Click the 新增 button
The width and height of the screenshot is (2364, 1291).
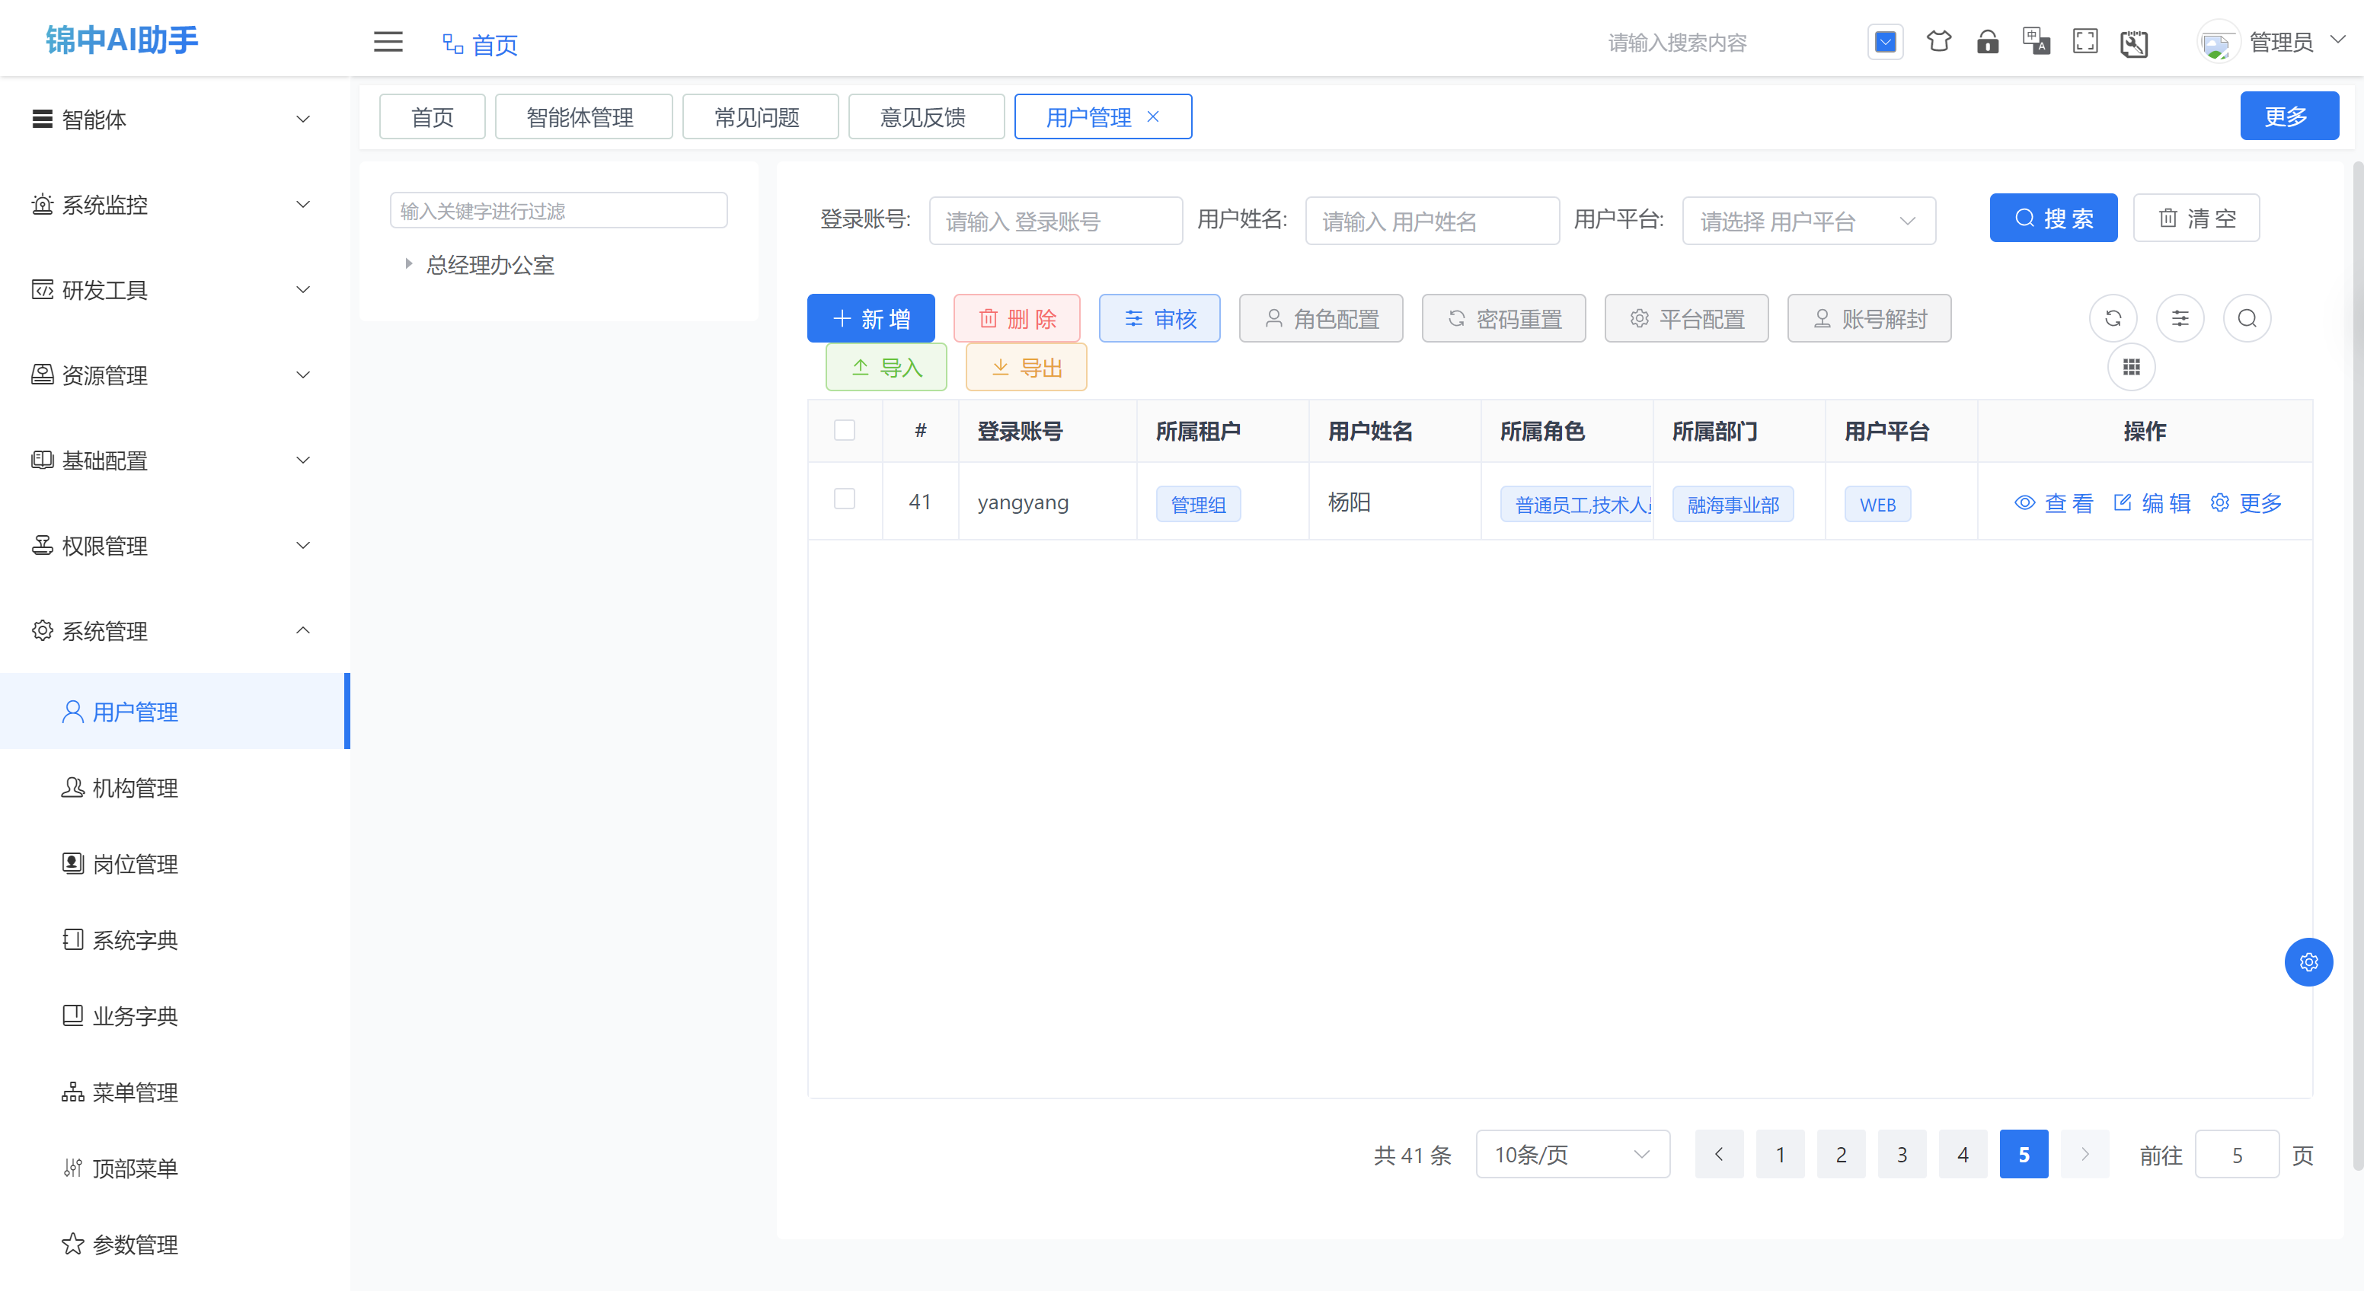point(870,318)
